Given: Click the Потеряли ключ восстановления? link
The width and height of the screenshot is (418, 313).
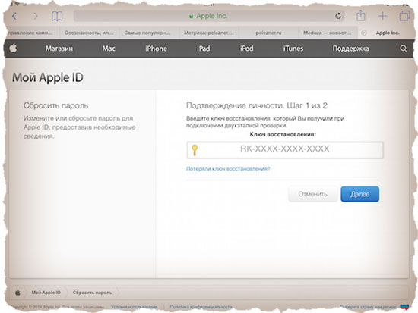Looking at the screenshot, I should (228, 168).
